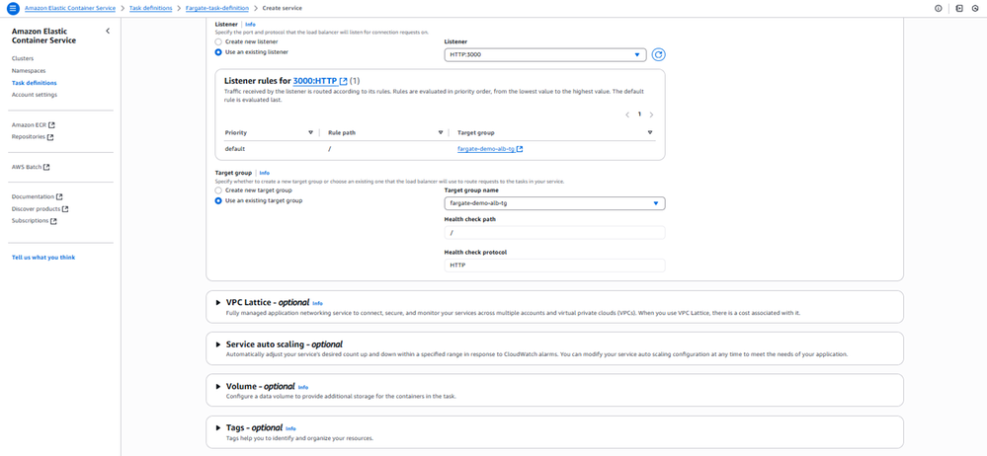Click the Health check protocol field
Screen dimensions: 987x456
[554, 266]
